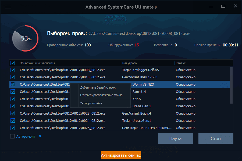Uncheck the 0025_0812.exe detection row
The width and height of the screenshot is (242, 161).
click(x=12, y=128)
